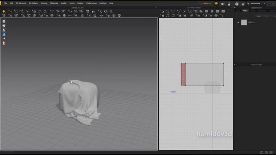Screen dimensions: 276x155
Task: Open the cloud sync icon
Action: (x=216, y=3)
